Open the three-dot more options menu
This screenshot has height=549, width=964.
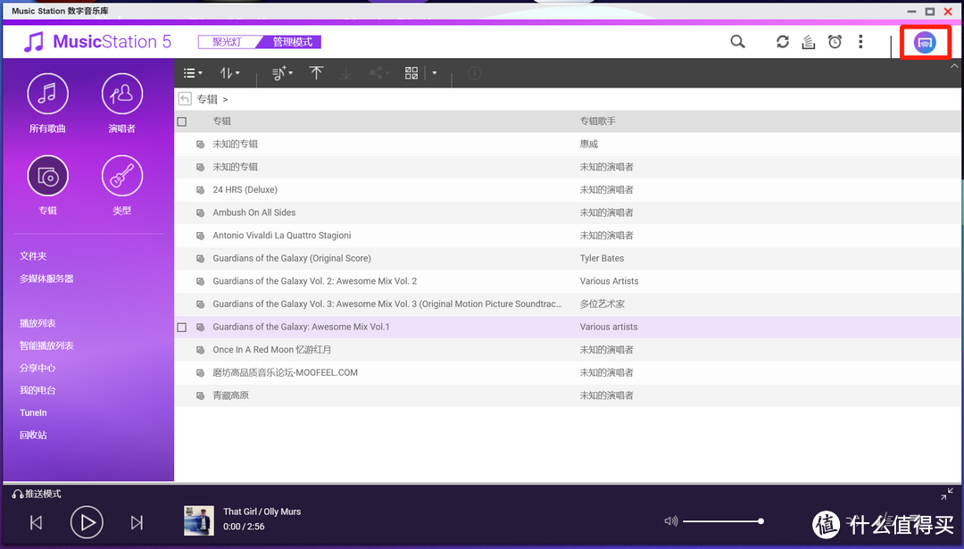860,42
